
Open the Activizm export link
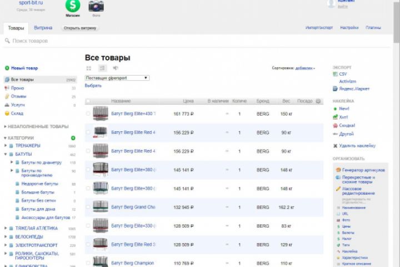point(347,81)
